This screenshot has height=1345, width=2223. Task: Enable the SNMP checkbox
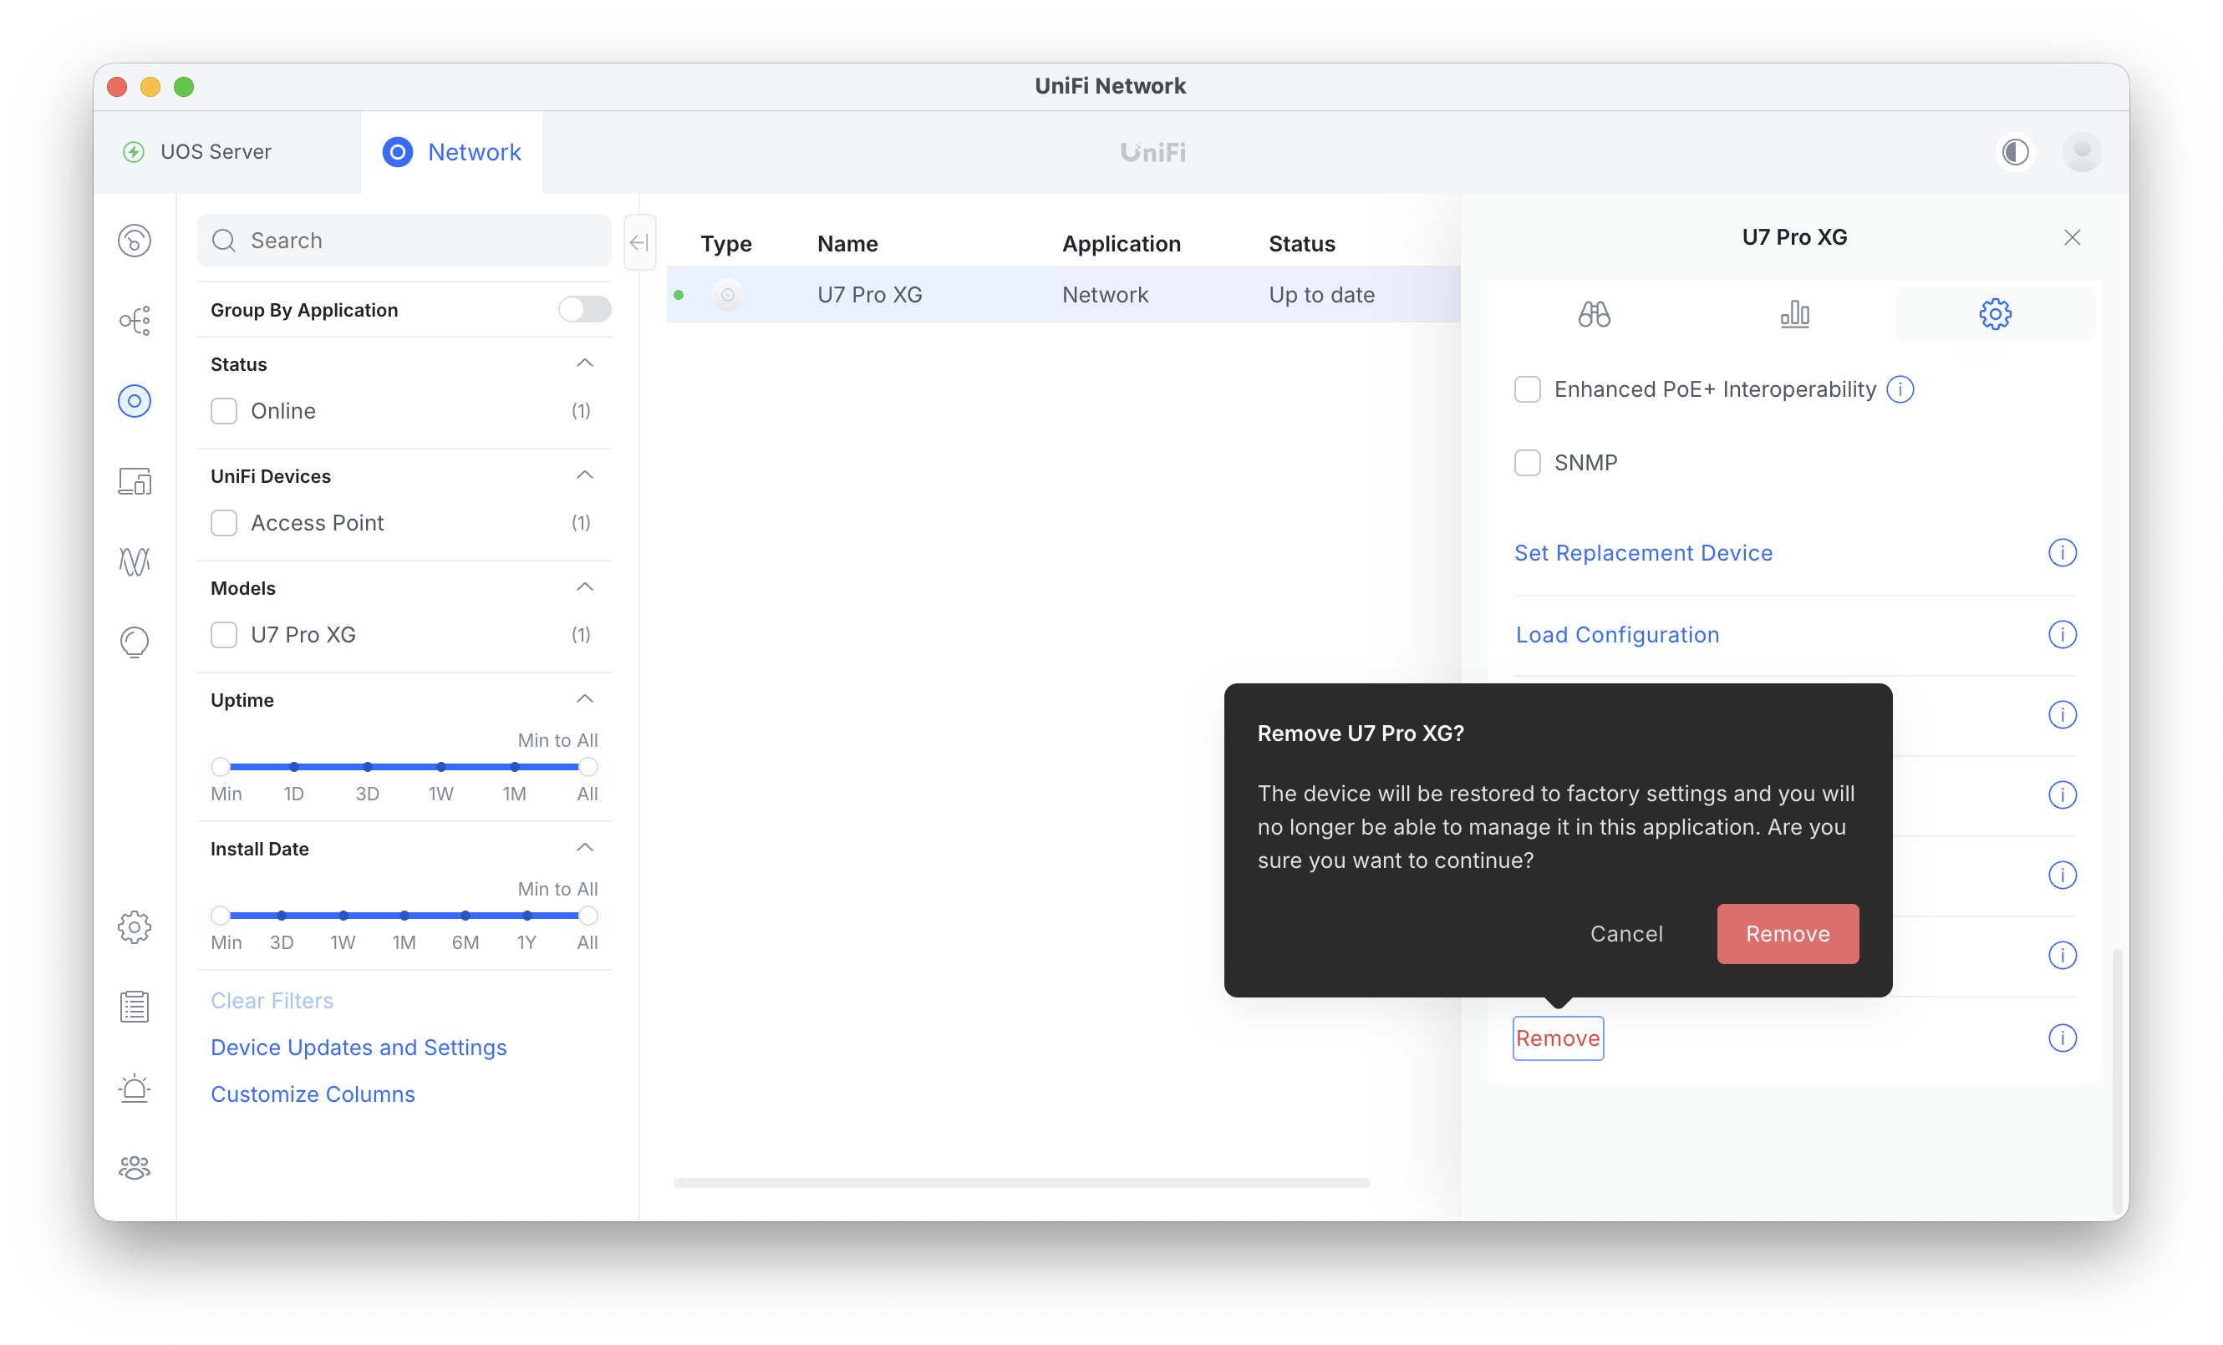point(1528,463)
